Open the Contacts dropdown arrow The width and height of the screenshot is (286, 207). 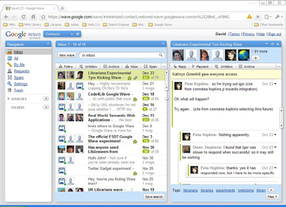[72, 34]
